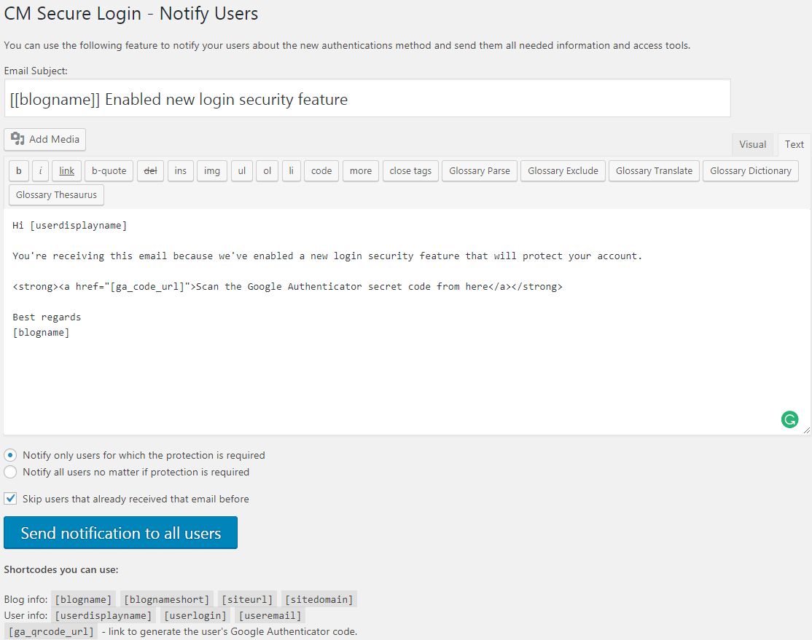This screenshot has width=812, height=640.
Task: Uncheck Skip users that already received email
Action: 11,499
